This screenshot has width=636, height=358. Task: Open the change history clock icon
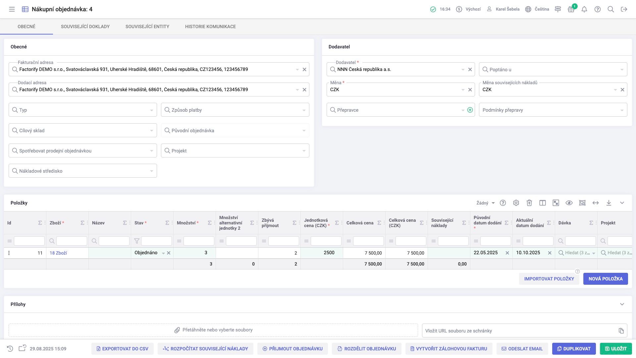pyautogui.click(x=10, y=349)
